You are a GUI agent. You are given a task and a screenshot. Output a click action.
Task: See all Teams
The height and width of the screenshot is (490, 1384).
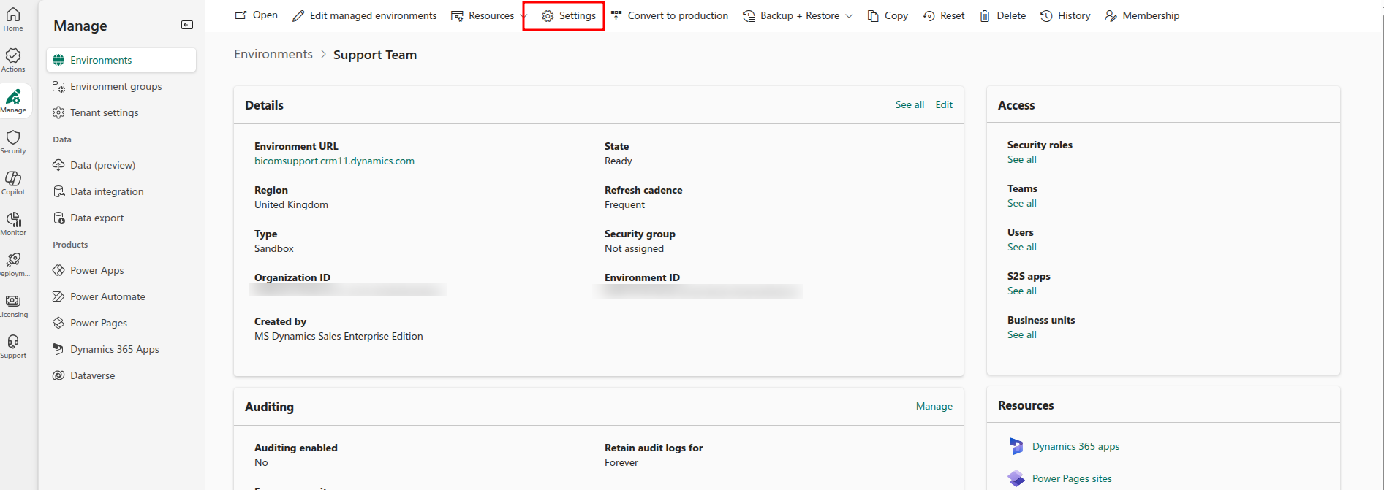[1021, 203]
